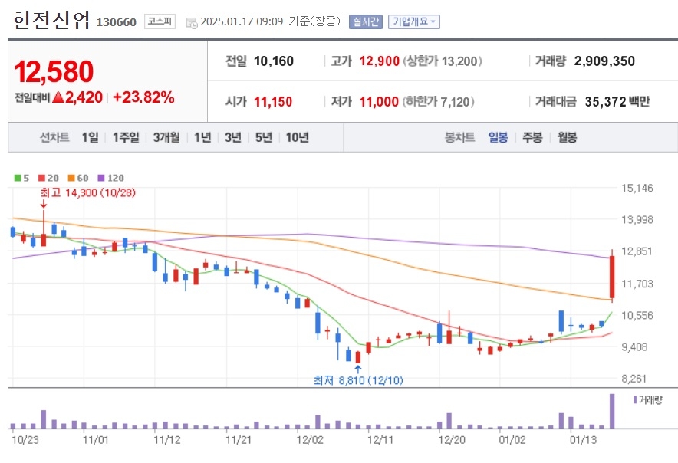Screen dimensions: 678x463
Task: Select the 1일 line chart tab
Action: click(x=90, y=137)
